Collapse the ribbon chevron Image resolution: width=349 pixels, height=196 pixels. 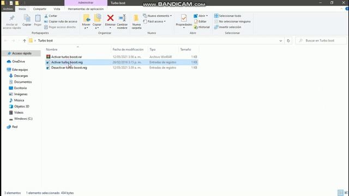[x=341, y=9]
